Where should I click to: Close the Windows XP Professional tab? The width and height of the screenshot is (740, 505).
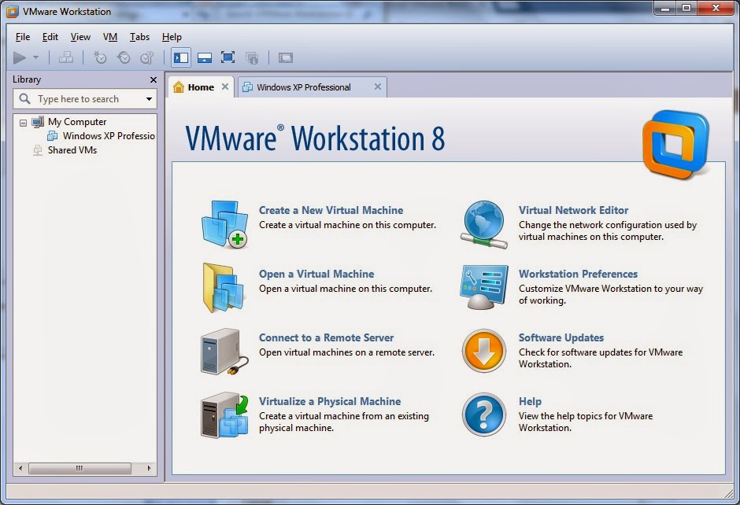click(378, 87)
